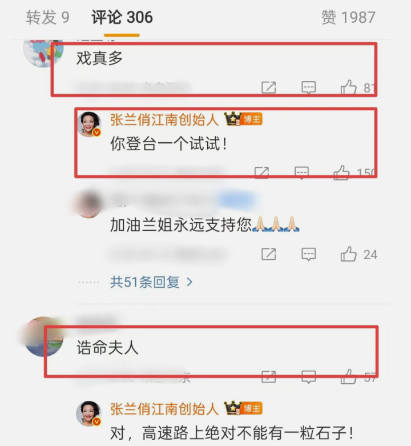Select the 评论 306 tab
Screen dimensions: 411x446
click(x=122, y=17)
